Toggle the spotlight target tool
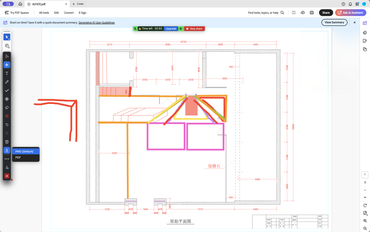Screen dimensions: 370x232 (7, 99)
